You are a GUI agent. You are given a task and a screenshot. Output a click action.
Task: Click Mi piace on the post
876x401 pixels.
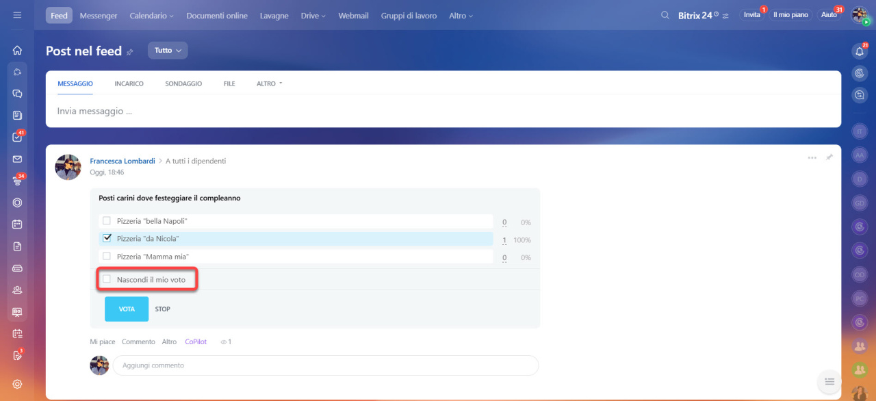(x=103, y=341)
